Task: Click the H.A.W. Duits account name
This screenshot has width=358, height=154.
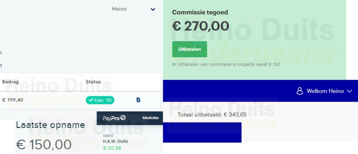Action: click(115, 141)
